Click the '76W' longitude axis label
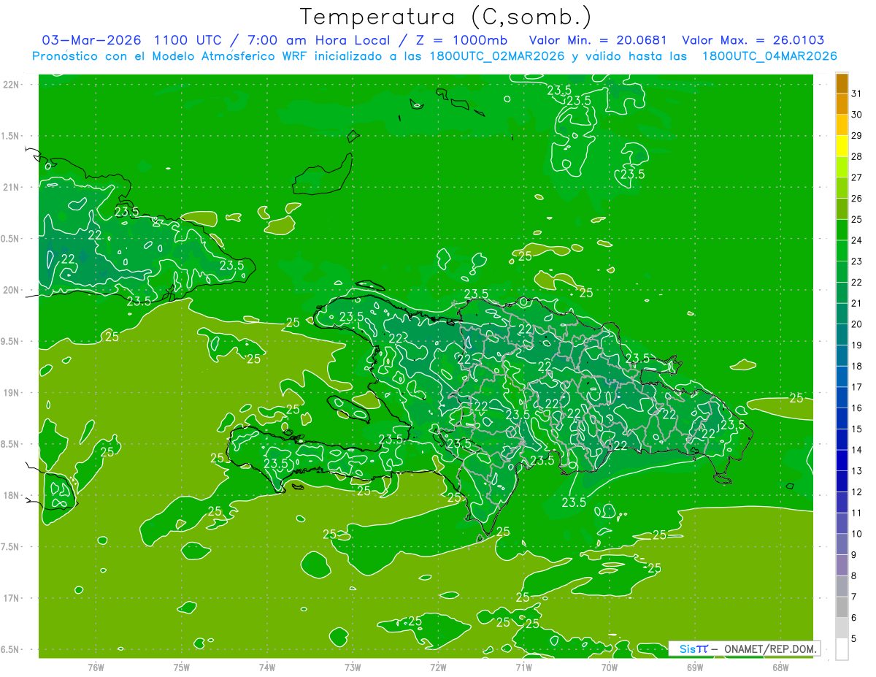The height and width of the screenshot is (677, 876). pos(96,666)
